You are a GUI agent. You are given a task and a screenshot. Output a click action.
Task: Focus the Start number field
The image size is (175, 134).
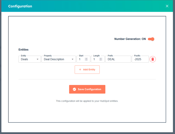click(x=81, y=59)
